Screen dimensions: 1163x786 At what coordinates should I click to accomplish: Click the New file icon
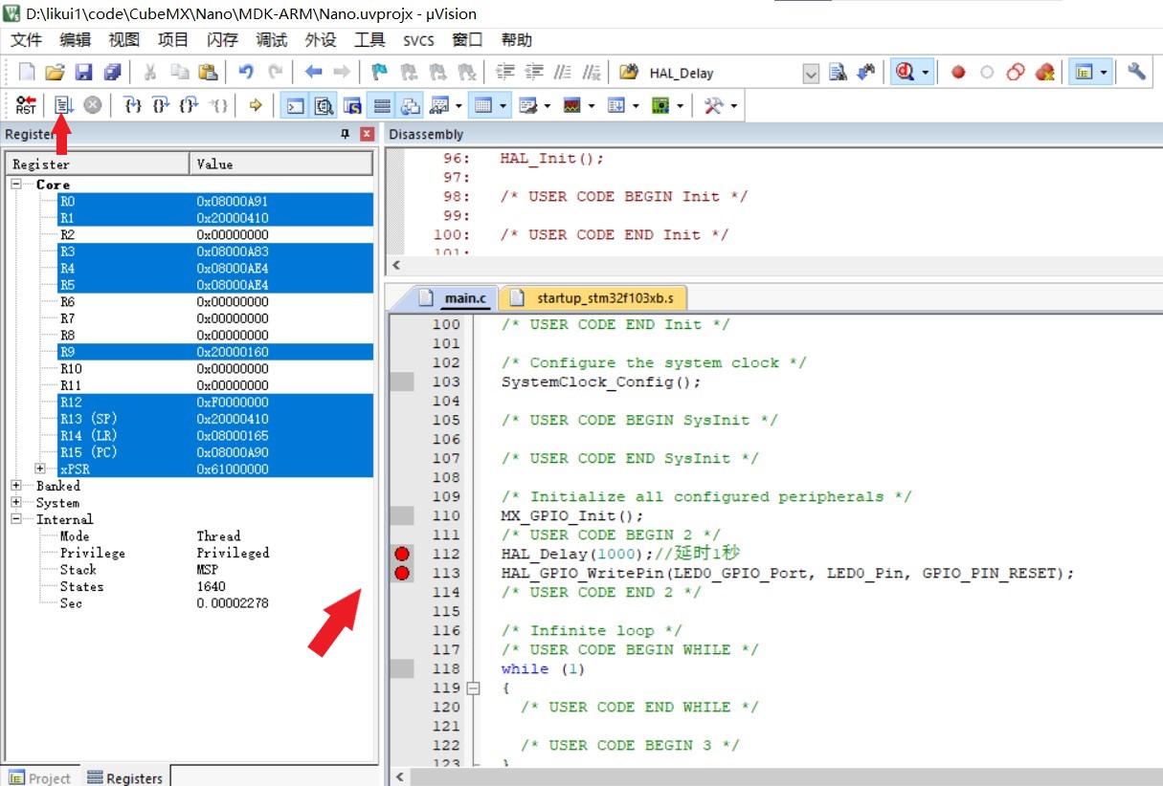click(27, 72)
